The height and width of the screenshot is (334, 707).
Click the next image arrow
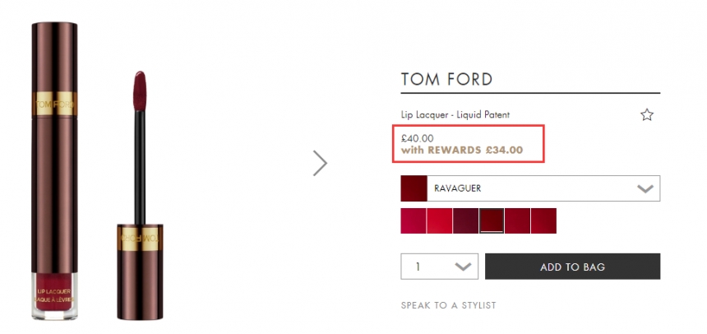321,163
